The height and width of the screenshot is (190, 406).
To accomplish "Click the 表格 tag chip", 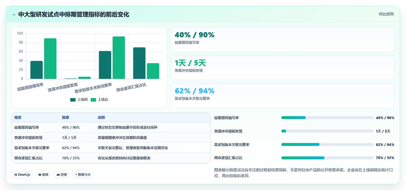I will 44,175.
